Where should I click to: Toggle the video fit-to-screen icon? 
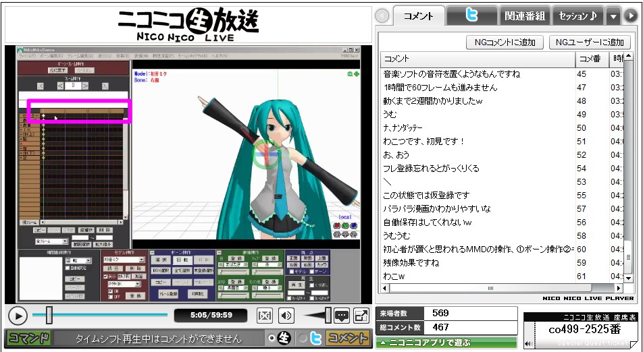(265, 316)
